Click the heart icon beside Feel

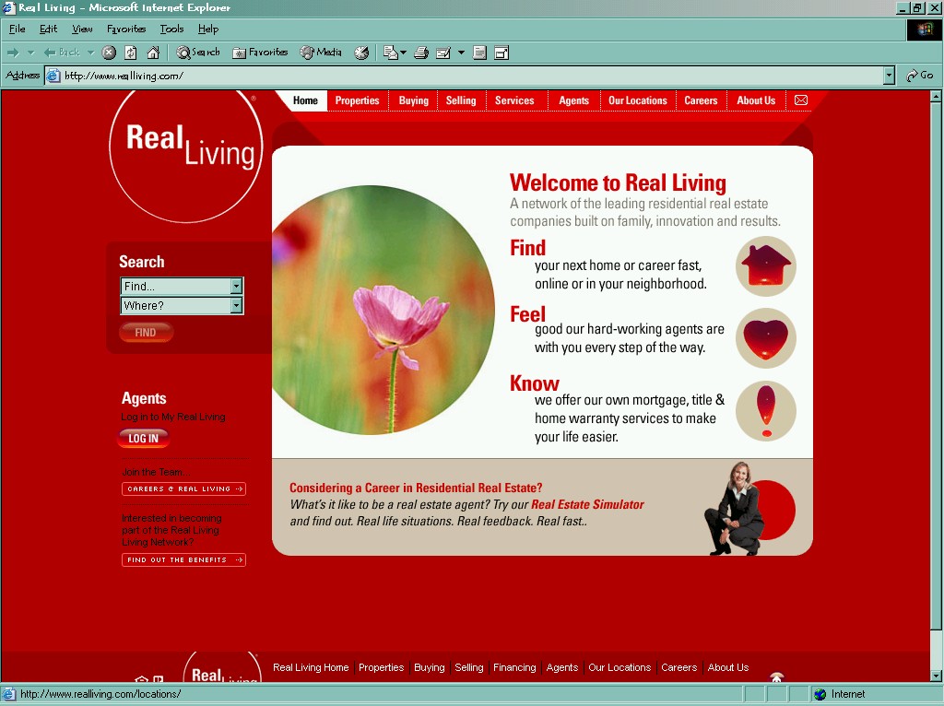[x=766, y=338]
